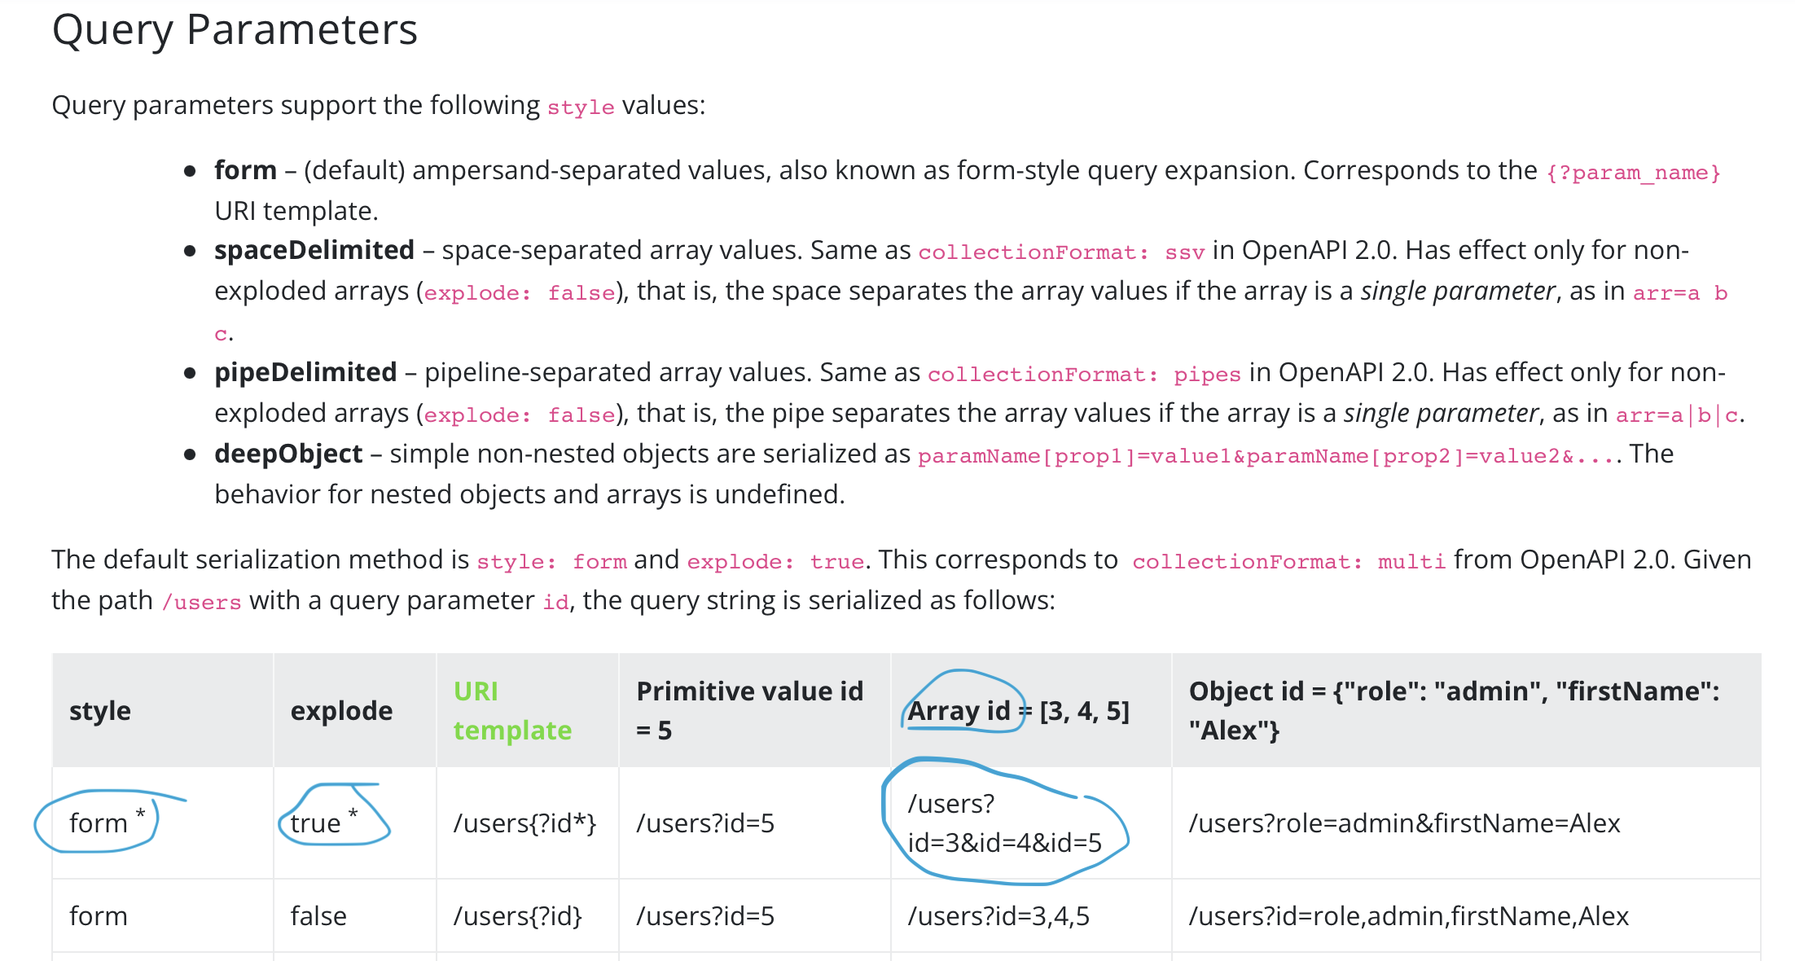The width and height of the screenshot is (1795, 961).
Task: Click the circled true cell in table
Action: coord(316,823)
